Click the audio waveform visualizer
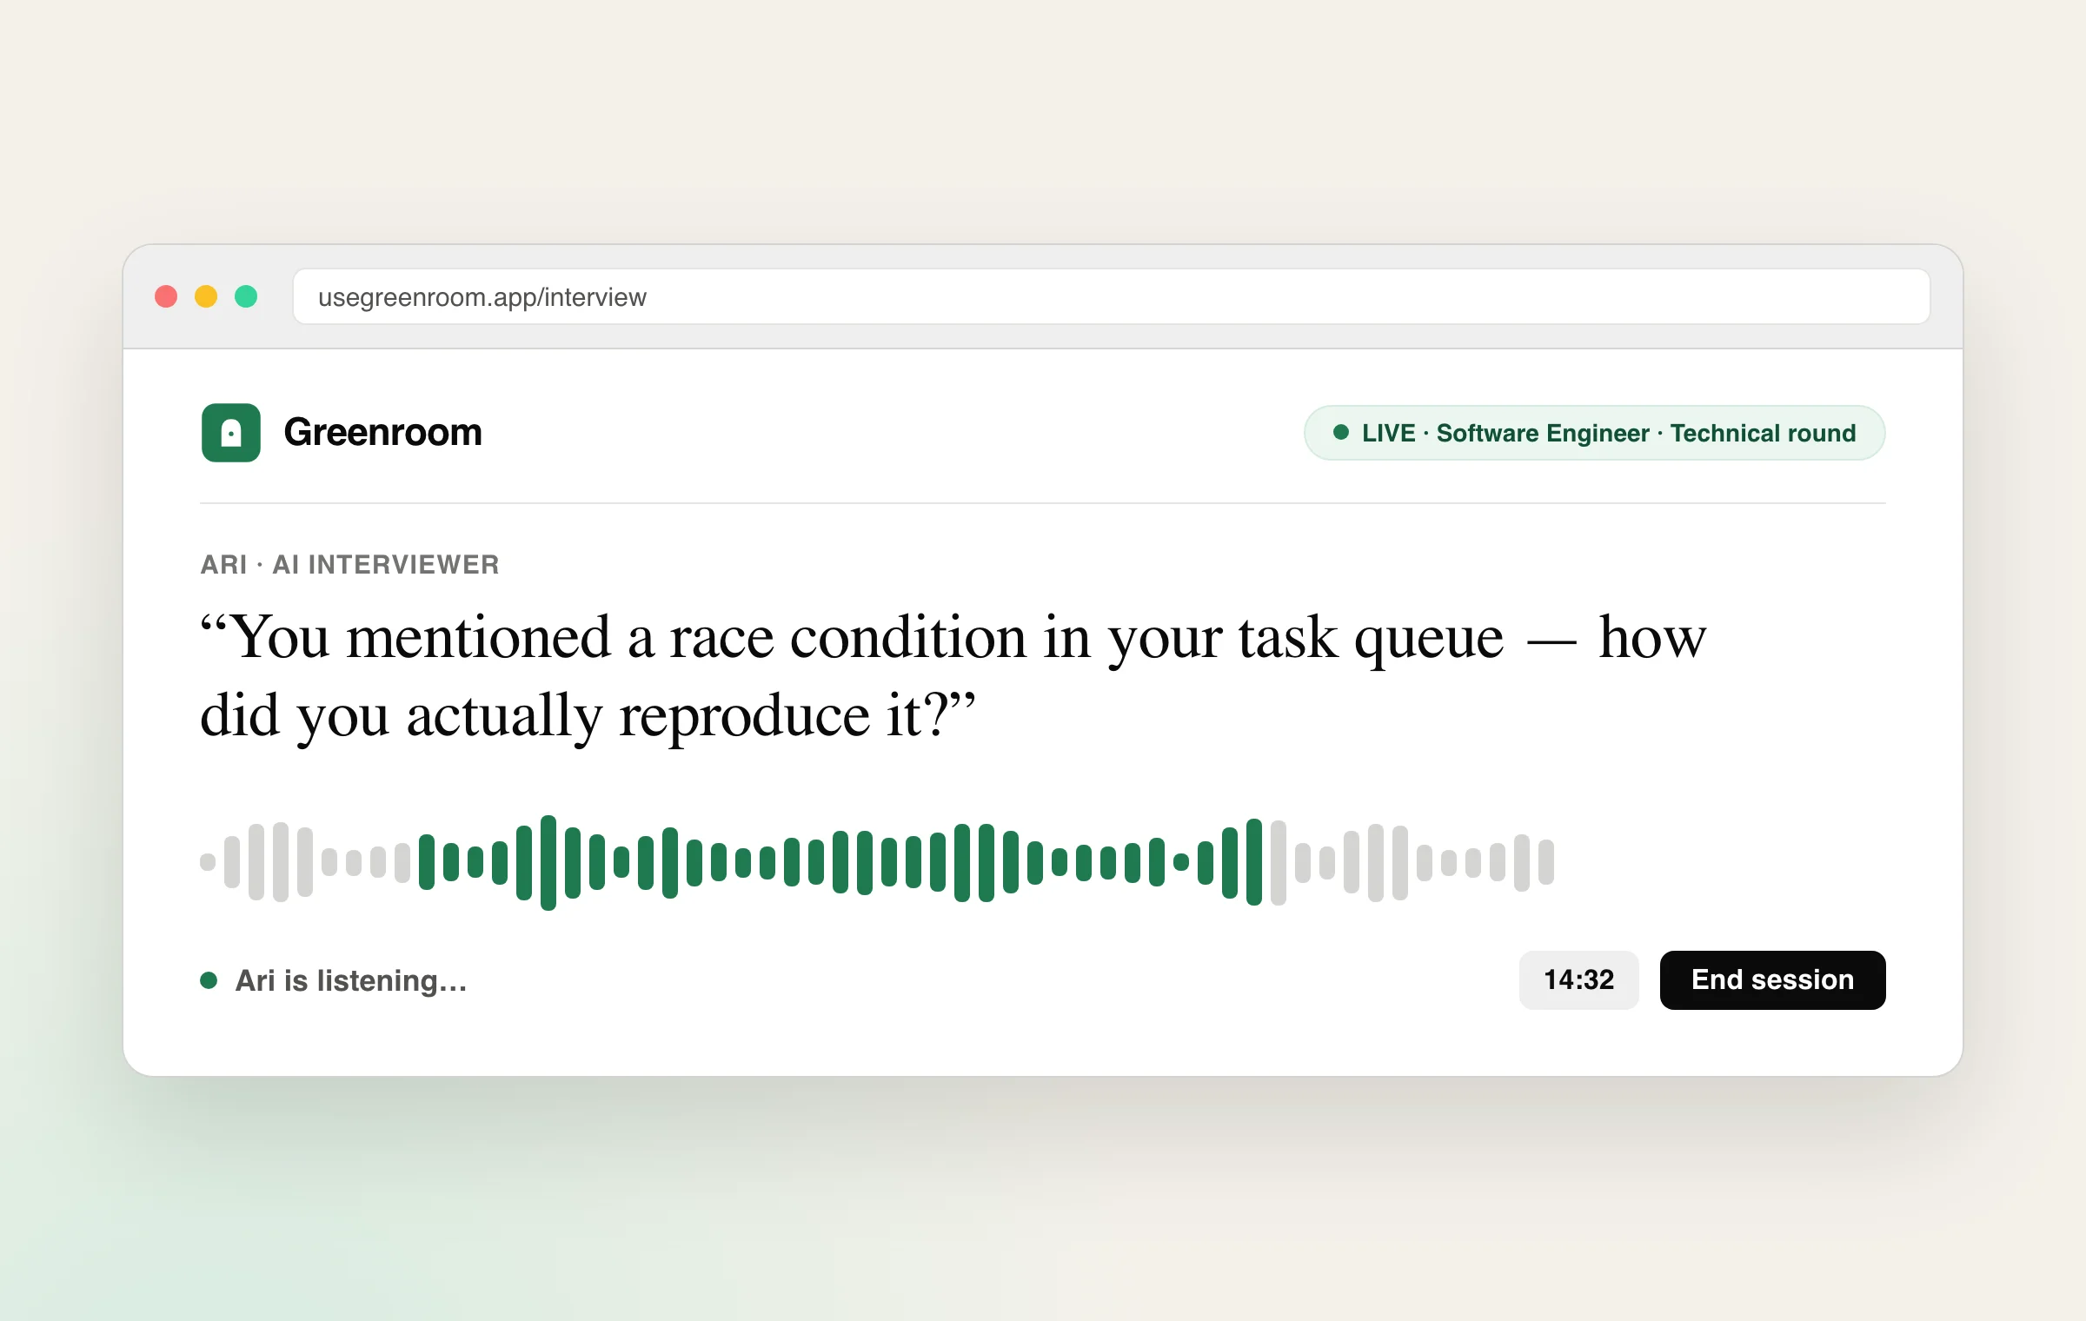 877,862
